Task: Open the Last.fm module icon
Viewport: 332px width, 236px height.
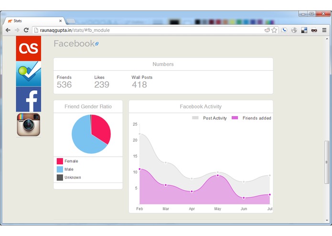Action: [x=29, y=48]
